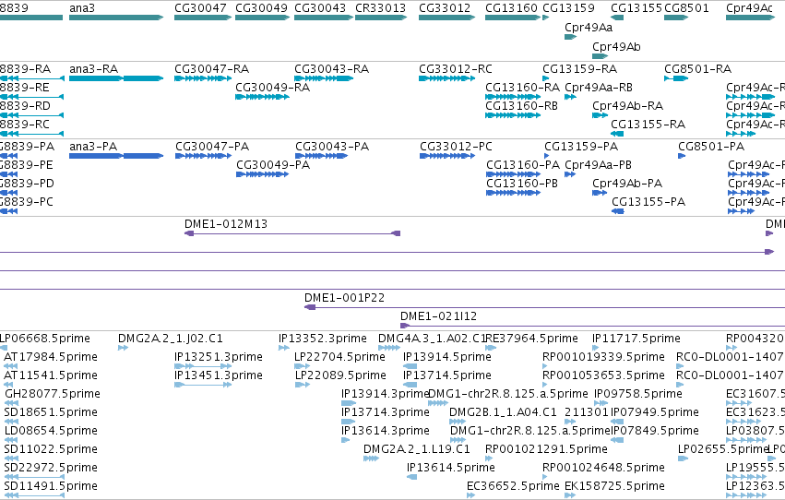
Task: Click the CG13160-PA protein feature
Action: pyautogui.click(x=513, y=174)
